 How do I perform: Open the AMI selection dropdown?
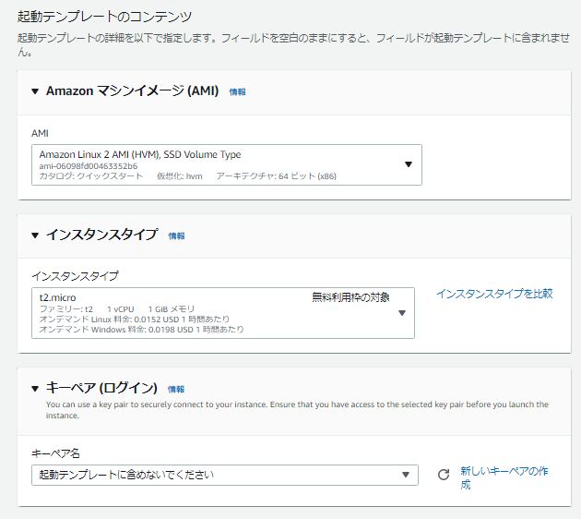pos(227,164)
